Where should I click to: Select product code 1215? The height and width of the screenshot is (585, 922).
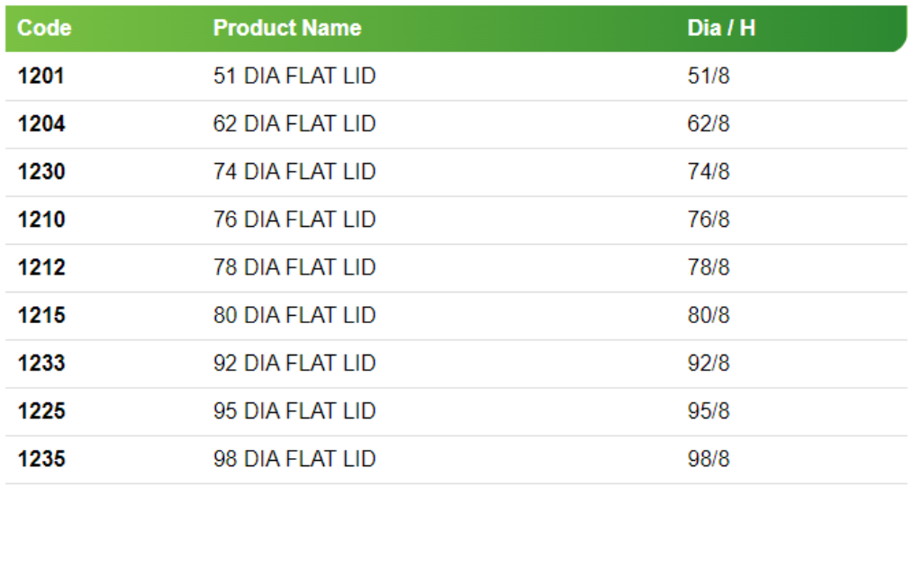tap(41, 316)
